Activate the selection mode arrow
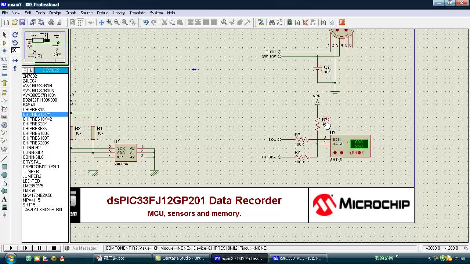Viewport: 470px width, 264px height. pyautogui.click(x=4, y=35)
